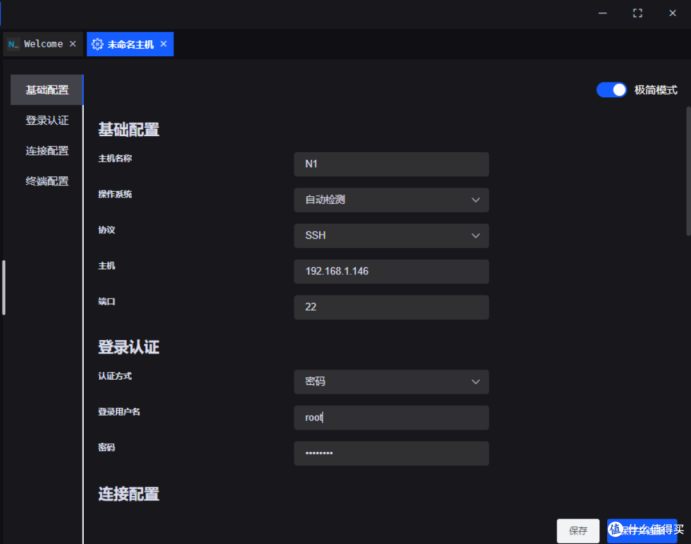The width and height of the screenshot is (691, 544).
Task: Open the 认证方式 dropdown showing 密码
Action: coord(392,382)
